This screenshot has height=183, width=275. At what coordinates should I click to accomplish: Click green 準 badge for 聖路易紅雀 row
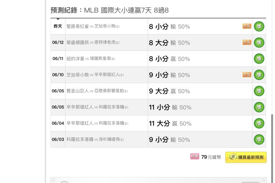click(259, 26)
